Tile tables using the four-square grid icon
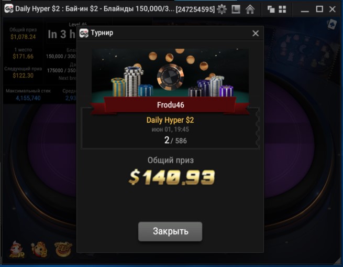Screen dimensions: 343x267 (x=282, y=9)
